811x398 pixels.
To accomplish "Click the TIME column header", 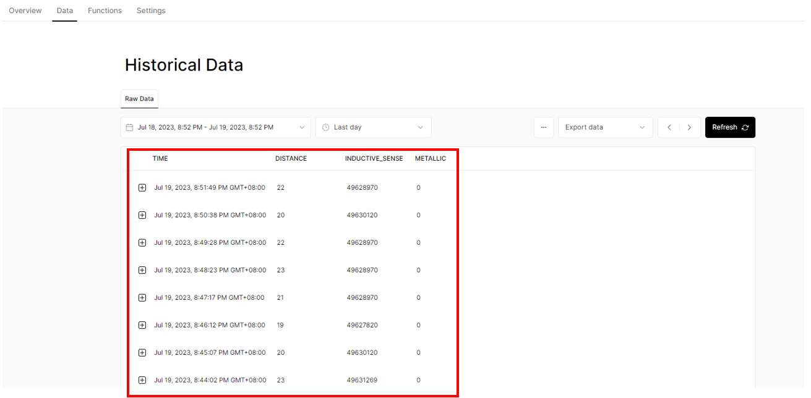I will (x=160, y=159).
